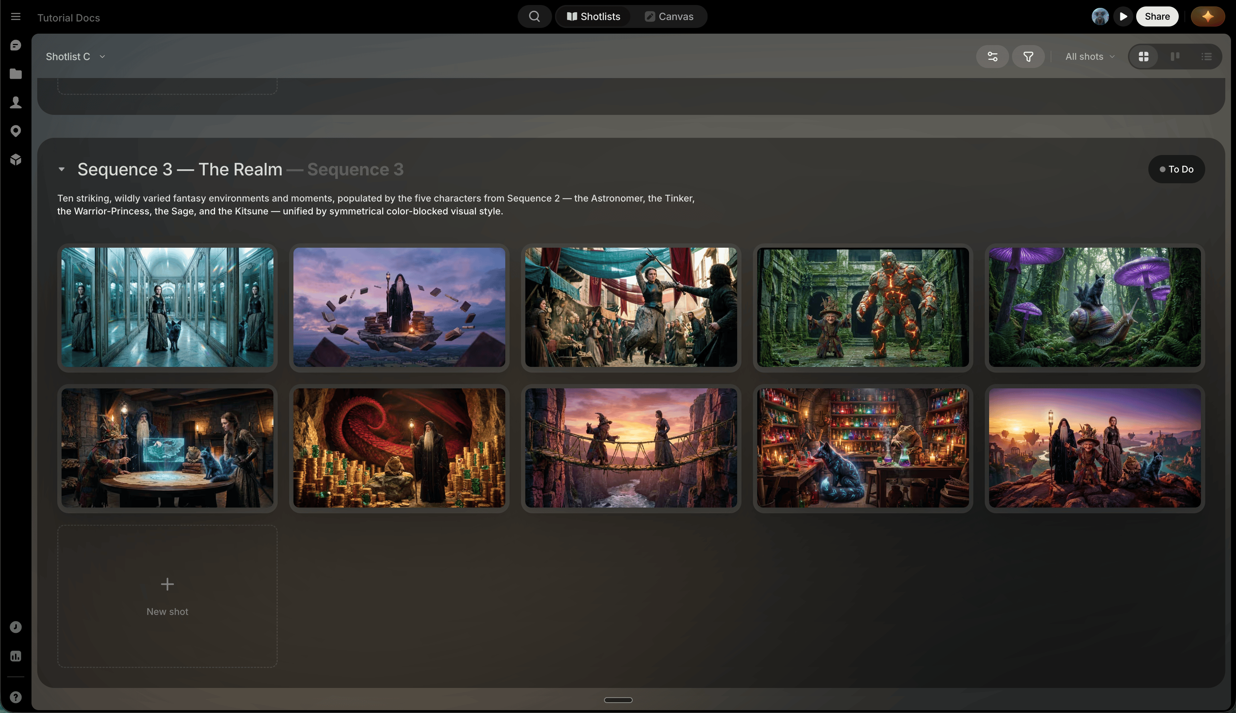Open the hologram map table shot
This screenshot has width=1236, height=713.
[167, 448]
